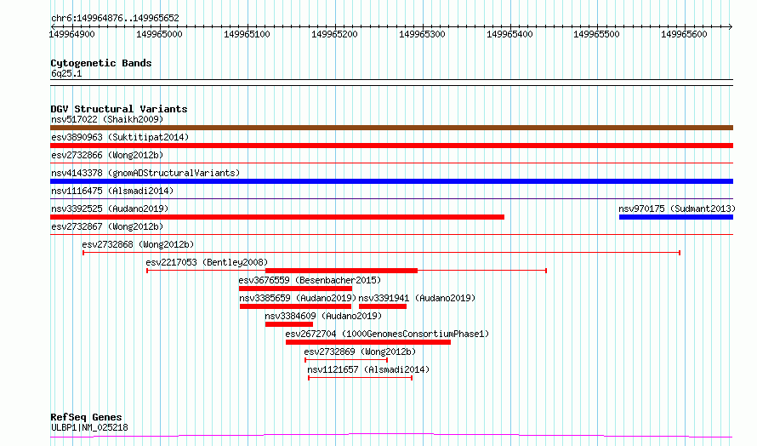Click ruler position 149965500
Image resolution: width=757 pixels, height=446 pixels.
click(x=596, y=34)
